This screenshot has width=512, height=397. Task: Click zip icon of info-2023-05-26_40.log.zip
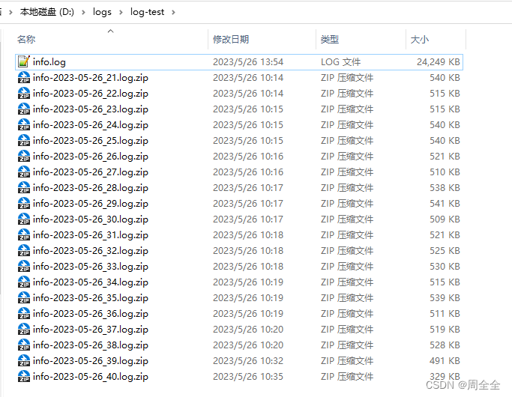(x=24, y=377)
